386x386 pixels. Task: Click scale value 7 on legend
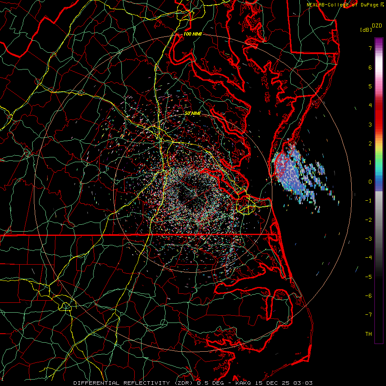[370, 48]
